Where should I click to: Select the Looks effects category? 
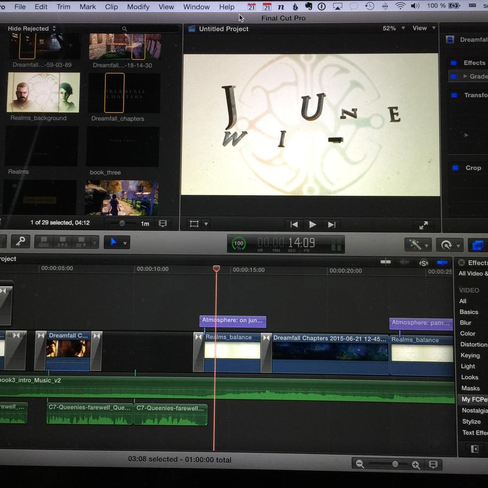click(x=470, y=377)
